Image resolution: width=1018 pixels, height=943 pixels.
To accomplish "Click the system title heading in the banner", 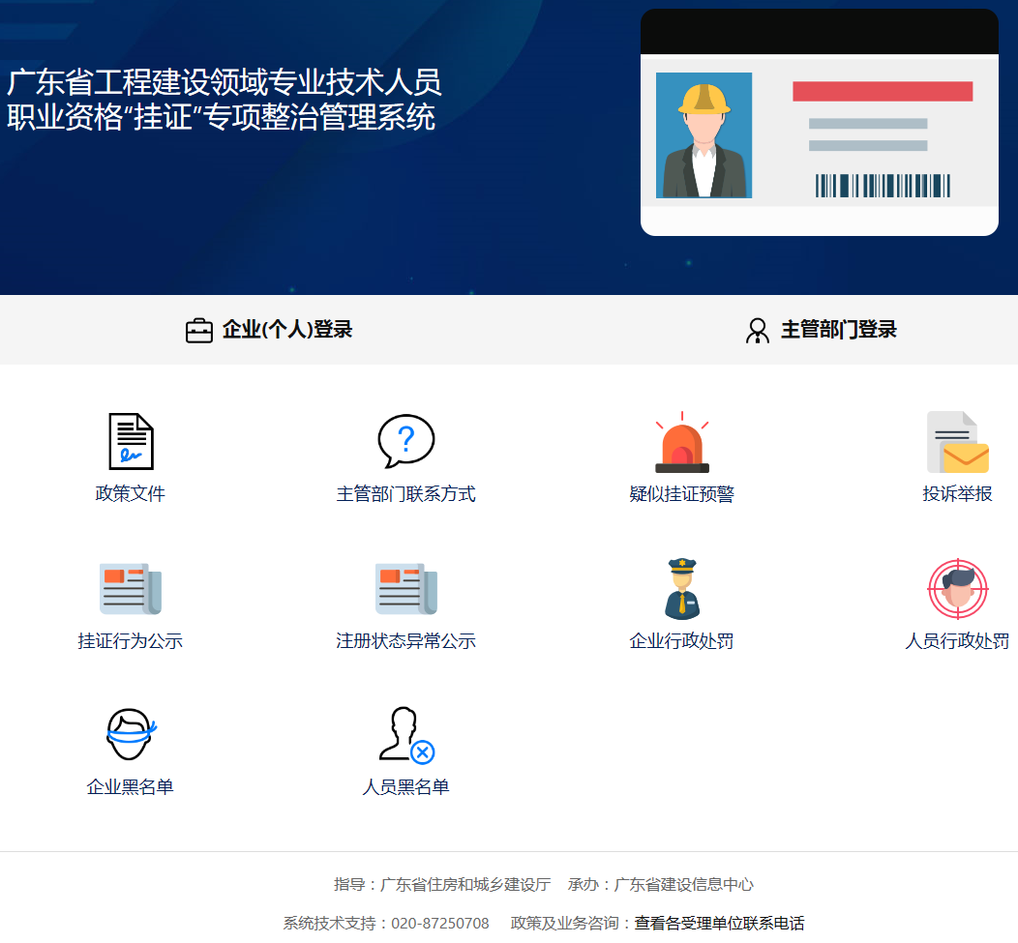I will click(224, 100).
